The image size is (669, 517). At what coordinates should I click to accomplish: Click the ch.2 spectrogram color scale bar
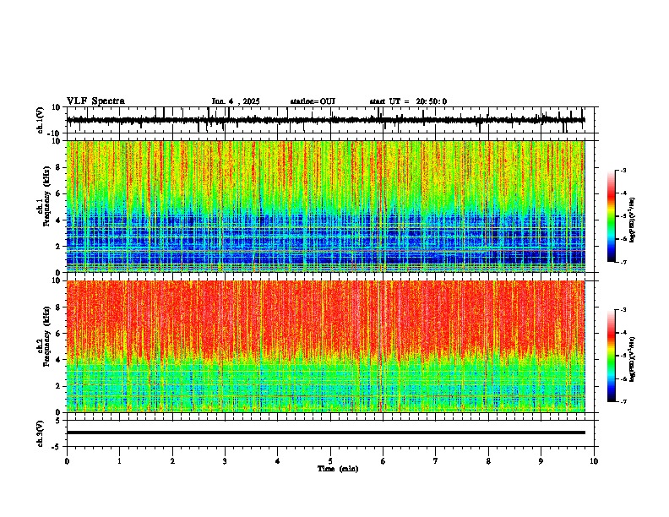pyautogui.click(x=612, y=356)
